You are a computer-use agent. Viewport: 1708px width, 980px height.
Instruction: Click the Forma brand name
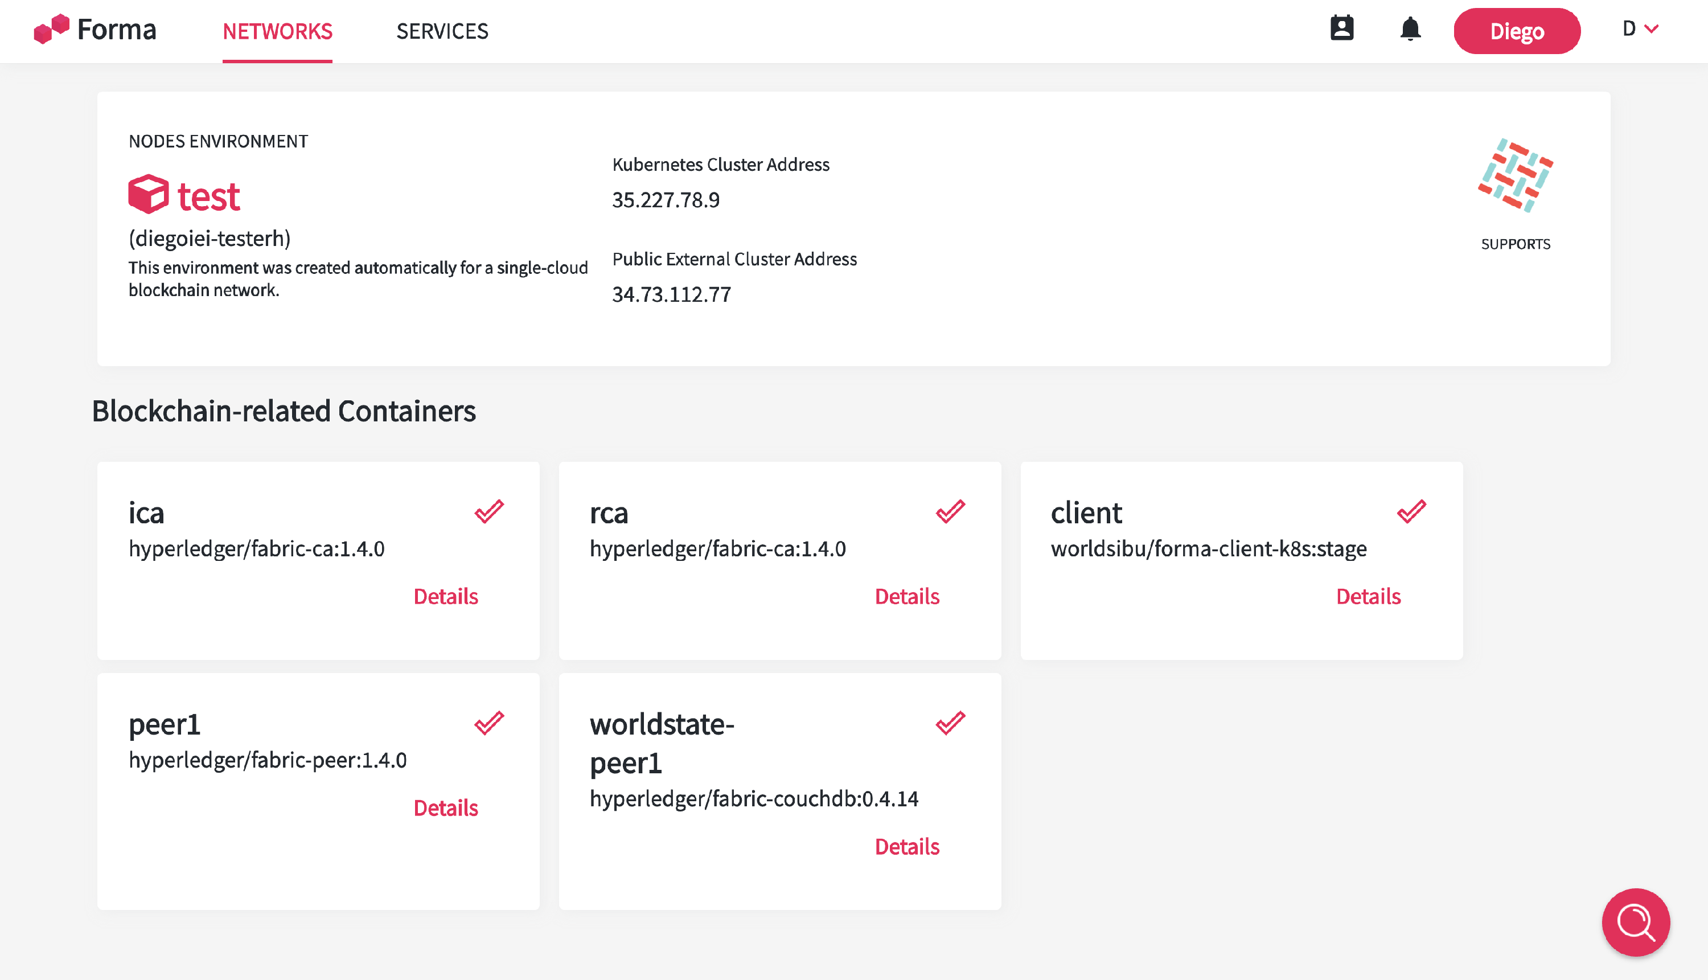click(116, 30)
